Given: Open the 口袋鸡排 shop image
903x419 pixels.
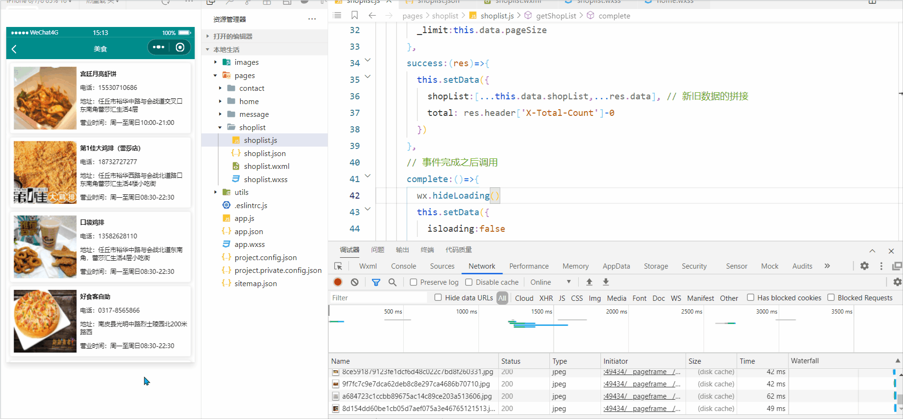Looking at the screenshot, I should 45,247.
